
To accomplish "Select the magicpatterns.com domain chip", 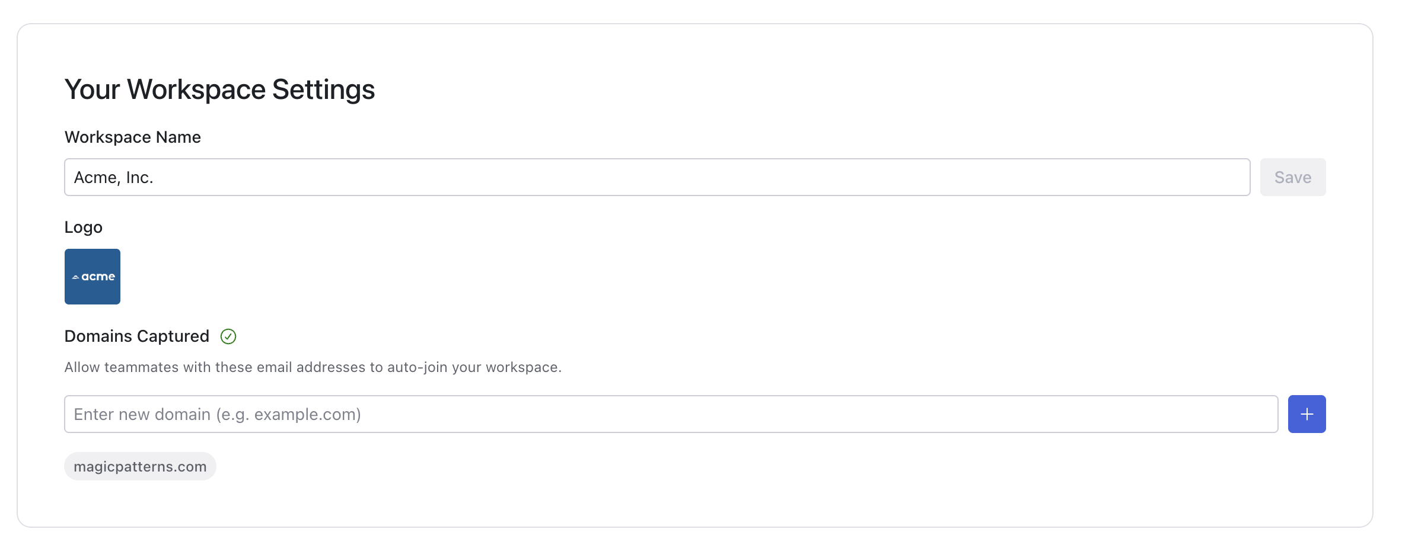I will pos(140,467).
